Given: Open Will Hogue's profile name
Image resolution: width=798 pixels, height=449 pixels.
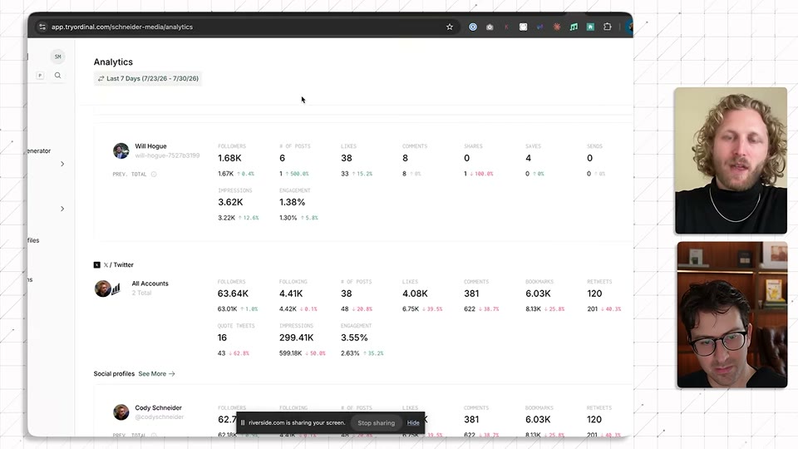Looking at the screenshot, I should [150, 146].
